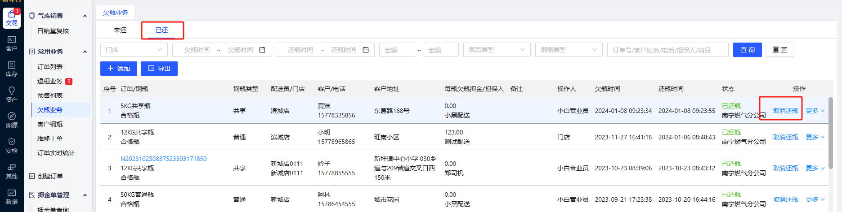
Task: Open the 资产 sidebar icon
Action: pyautogui.click(x=12, y=95)
